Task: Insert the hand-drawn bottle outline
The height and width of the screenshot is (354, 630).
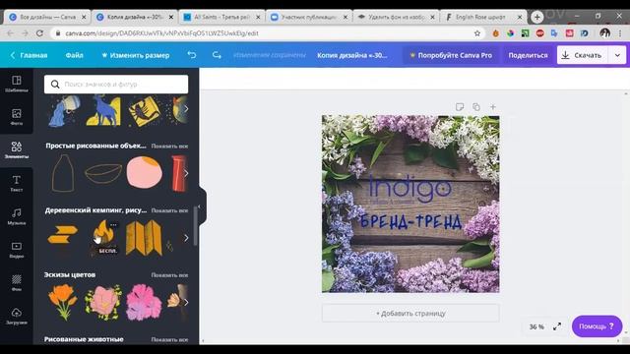Action: 63,173
